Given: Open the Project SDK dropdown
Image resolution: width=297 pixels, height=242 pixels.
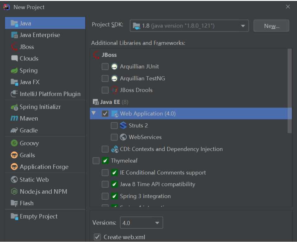Looking at the screenshot, I should click(x=189, y=26).
